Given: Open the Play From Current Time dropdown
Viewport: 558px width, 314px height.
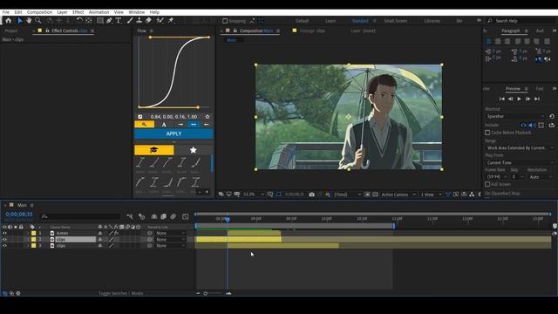Looking at the screenshot, I should tap(520, 163).
